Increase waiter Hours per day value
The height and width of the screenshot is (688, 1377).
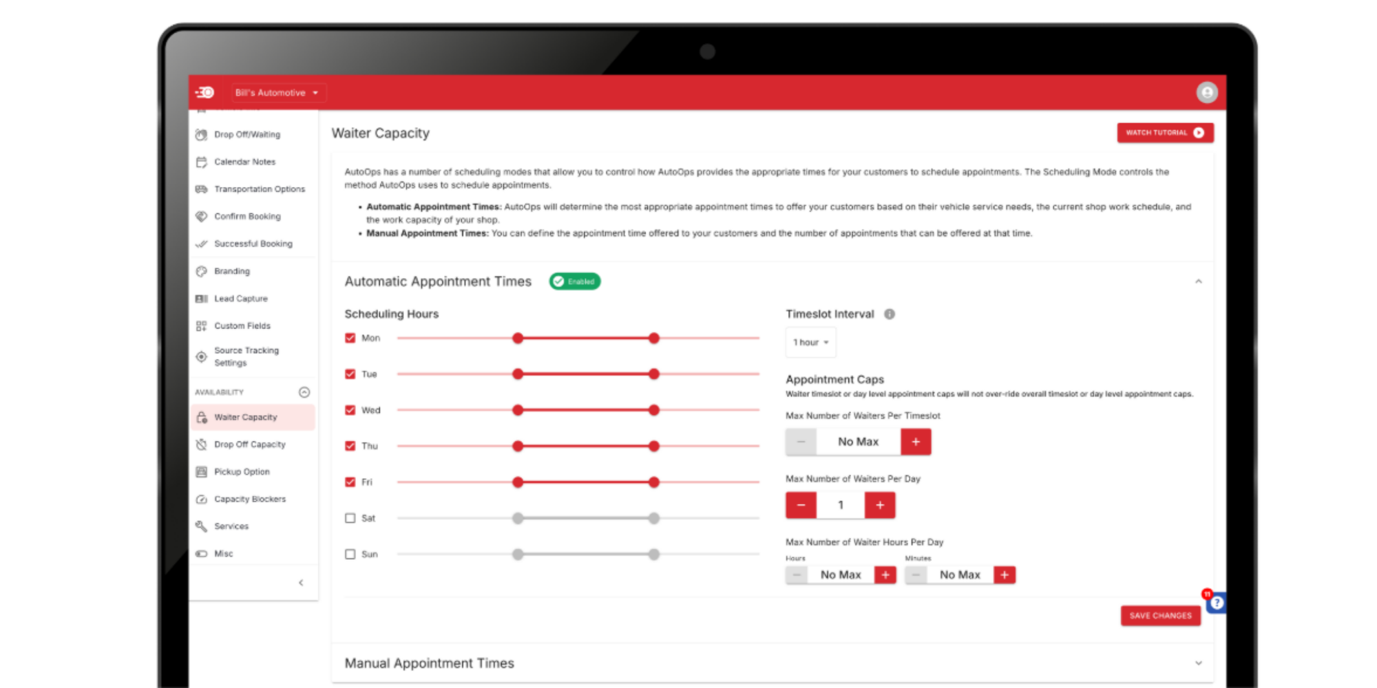(x=885, y=575)
